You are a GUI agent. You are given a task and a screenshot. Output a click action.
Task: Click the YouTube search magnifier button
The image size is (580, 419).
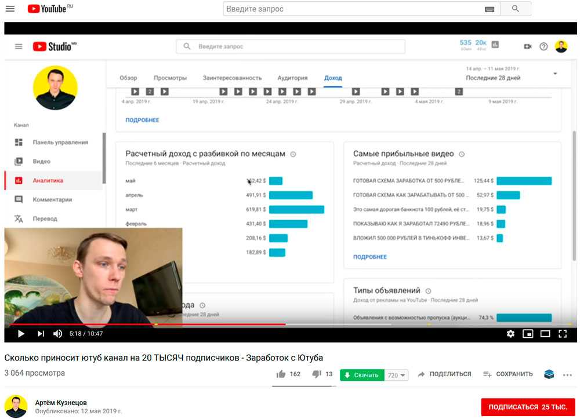coord(515,9)
